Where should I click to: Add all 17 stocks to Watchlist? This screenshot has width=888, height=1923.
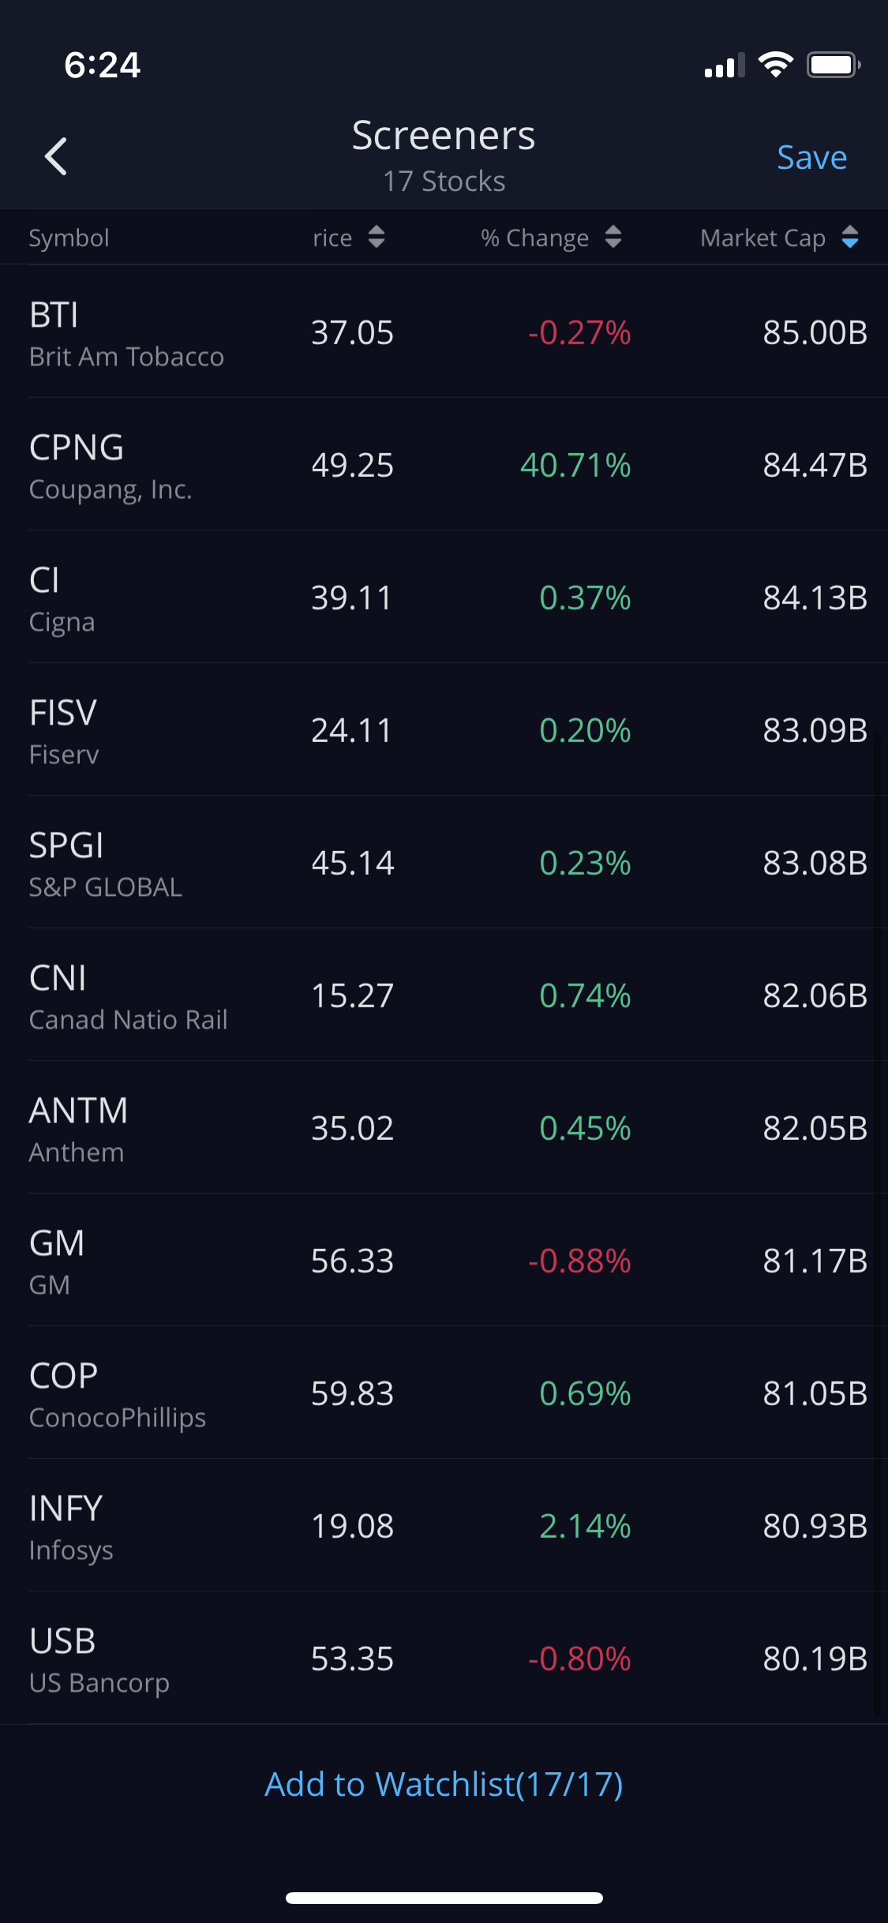[444, 1784]
